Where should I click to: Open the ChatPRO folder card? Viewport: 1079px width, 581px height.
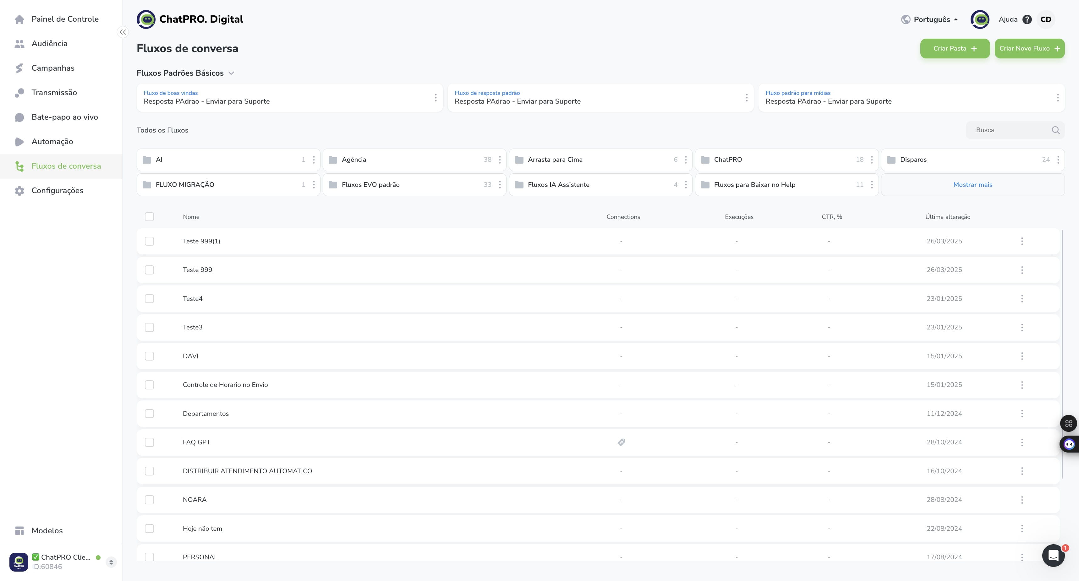(786, 160)
